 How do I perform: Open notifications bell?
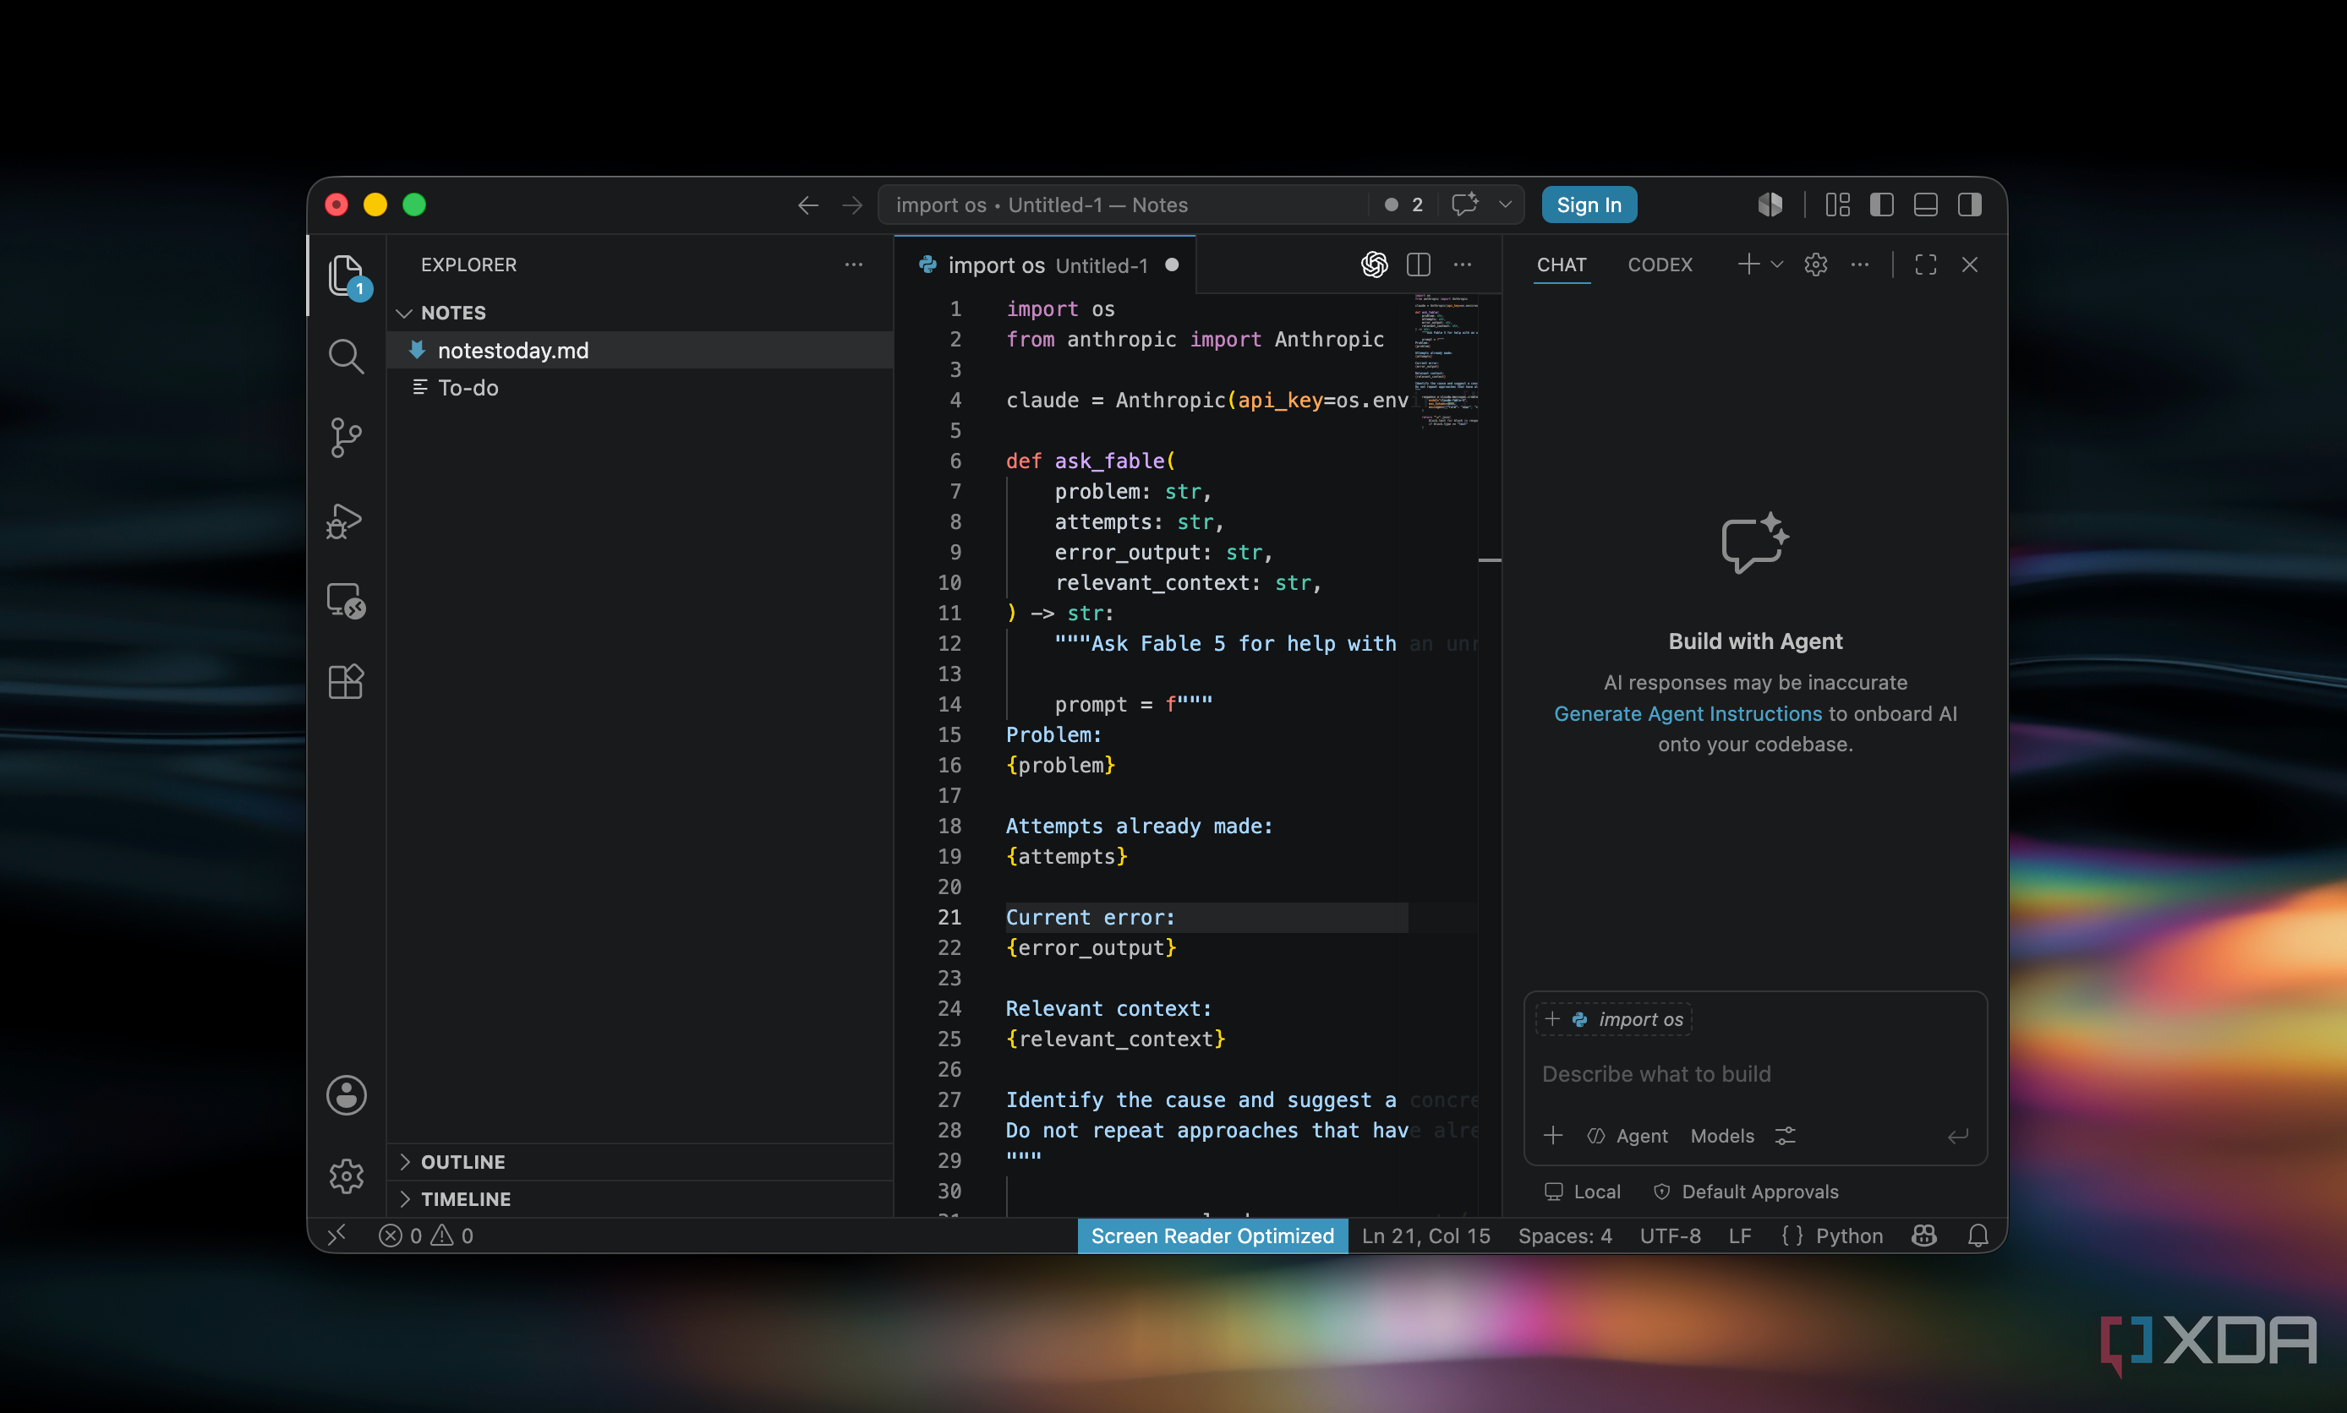tap(1978, 1235)
